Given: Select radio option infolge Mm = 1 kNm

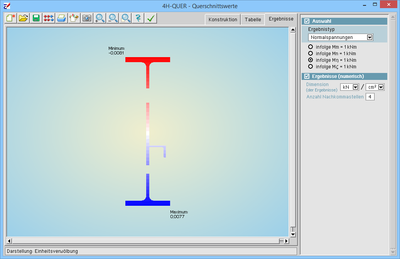Looking at the screenshot, I should 311,47.
